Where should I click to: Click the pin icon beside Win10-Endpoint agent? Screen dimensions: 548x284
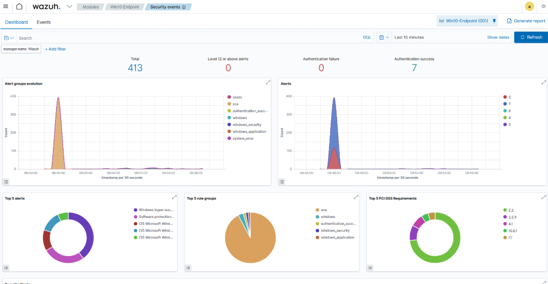click(x=494, y=21)
